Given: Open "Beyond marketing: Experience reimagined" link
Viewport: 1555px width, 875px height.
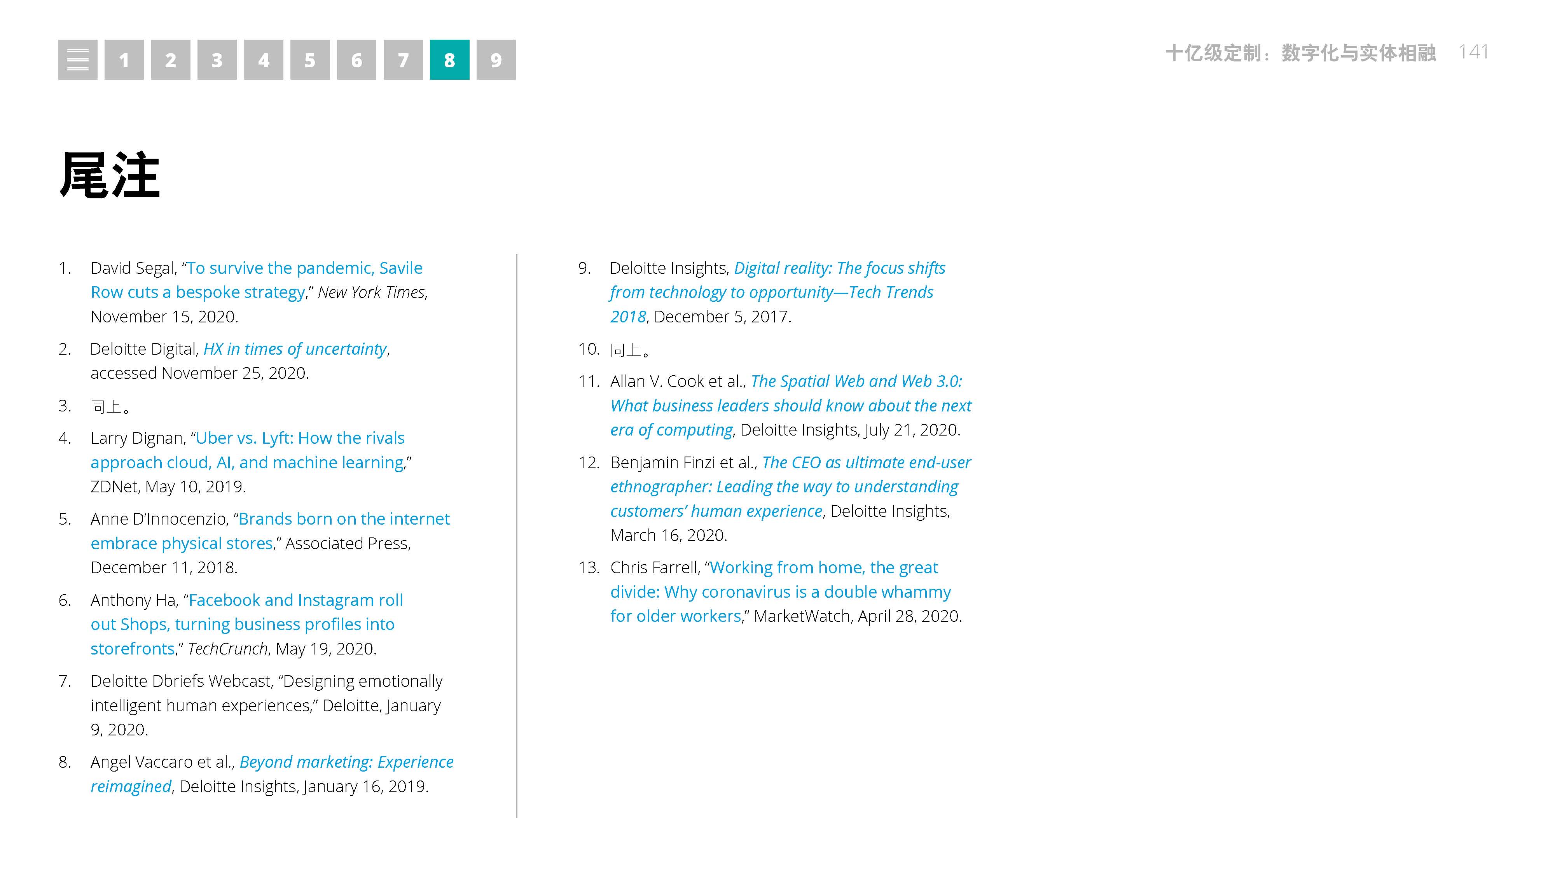Looking at the screenshot, I should [x=346, y=762].
